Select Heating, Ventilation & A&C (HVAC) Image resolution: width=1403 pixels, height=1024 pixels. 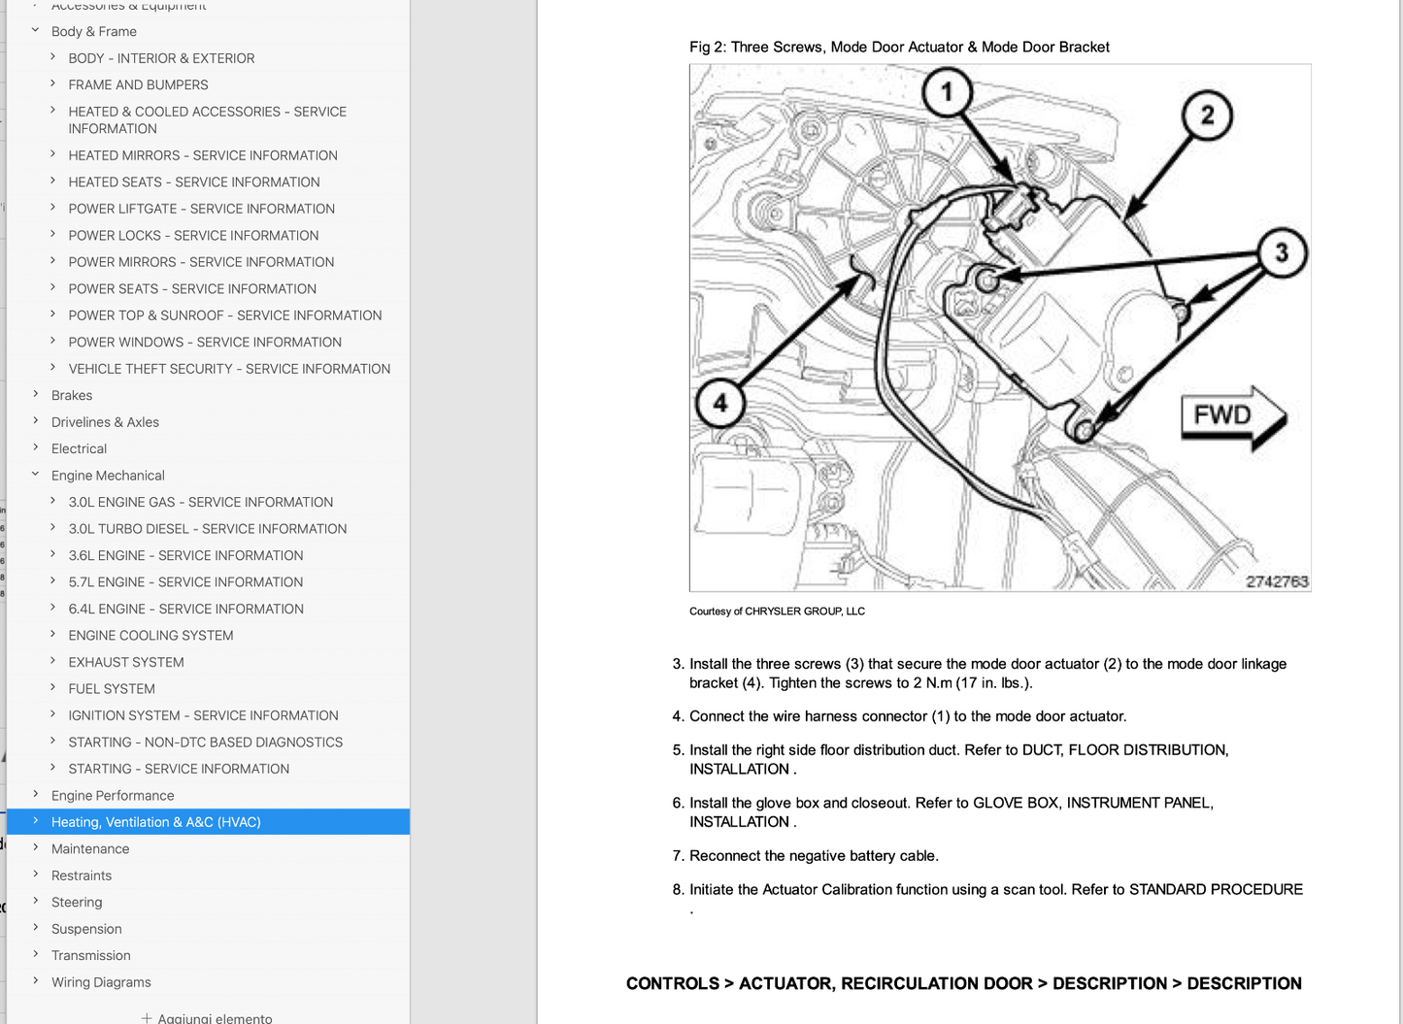[155, 822]
